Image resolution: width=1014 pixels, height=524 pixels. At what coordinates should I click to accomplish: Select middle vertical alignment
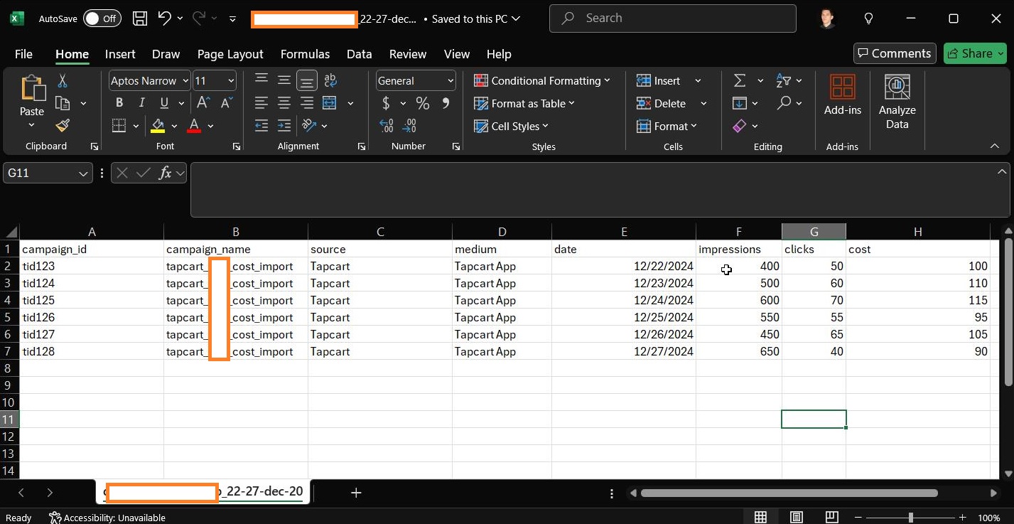point(284,80)
